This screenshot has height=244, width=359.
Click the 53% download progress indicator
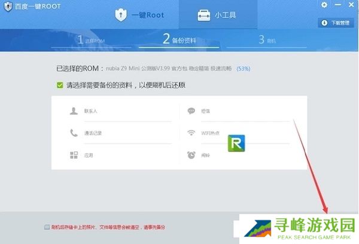point(244,69)
